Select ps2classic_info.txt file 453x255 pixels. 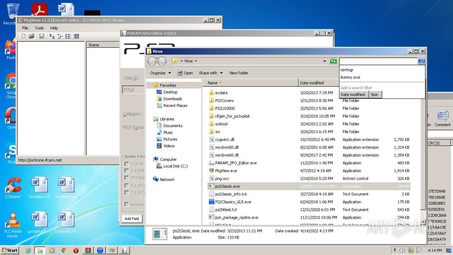pos(231,194)
